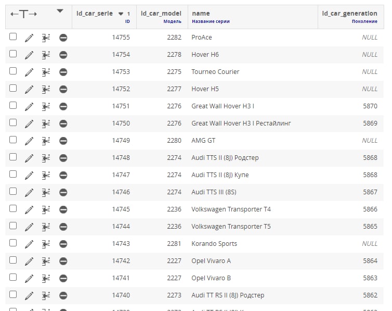Edit the Tourneo Courier row
Screen dimensions: 392x311
(29, 72)
